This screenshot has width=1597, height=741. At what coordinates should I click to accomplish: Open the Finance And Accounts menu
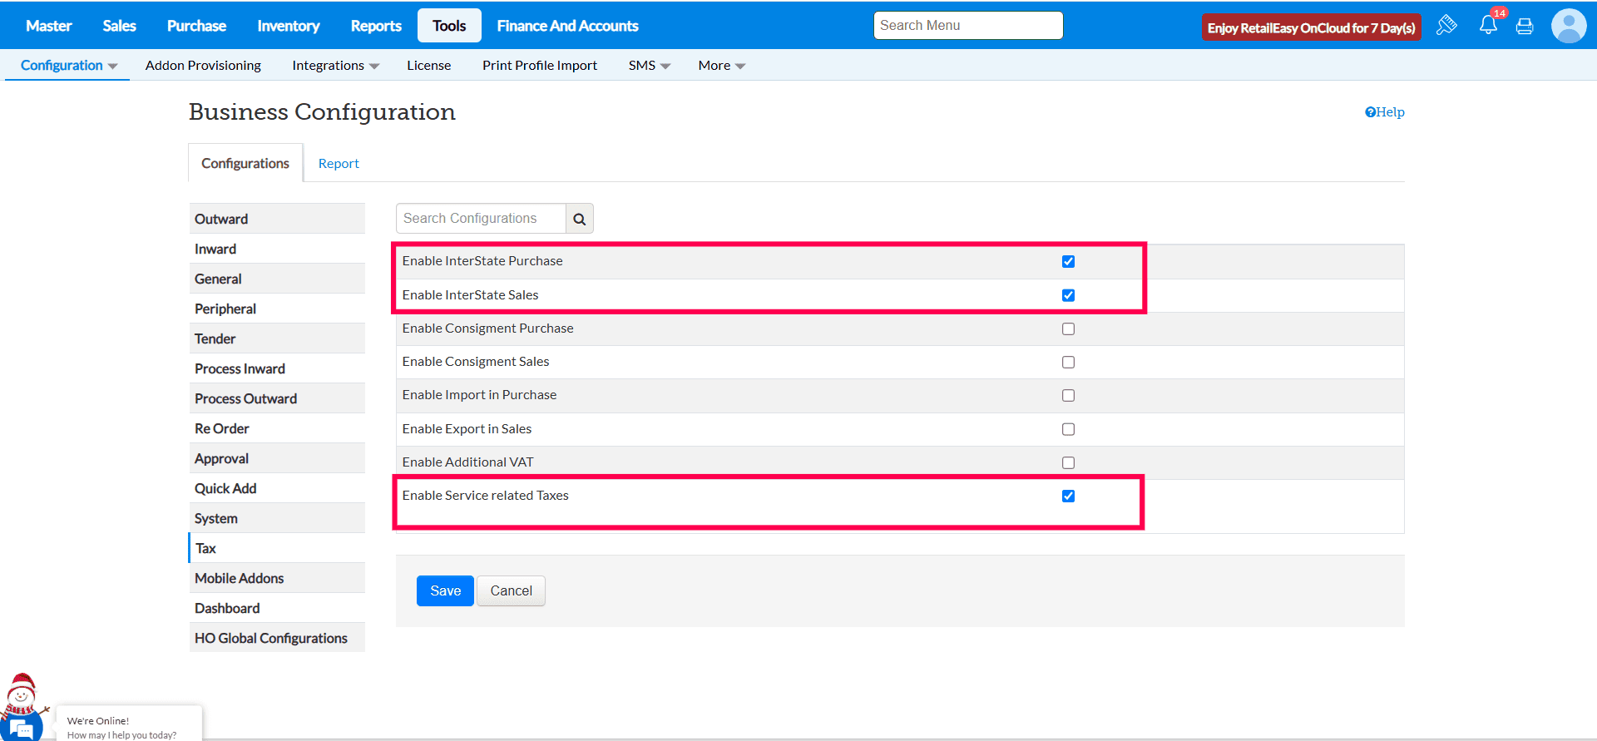pyautogui.click(x=567, y=26)
